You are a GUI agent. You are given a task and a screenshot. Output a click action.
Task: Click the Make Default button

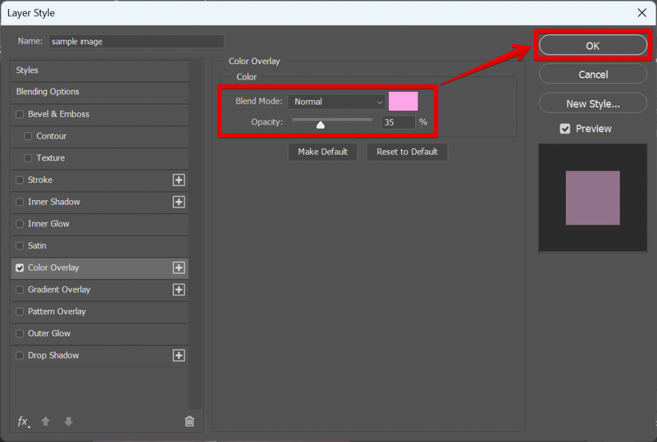pos(323,151)
